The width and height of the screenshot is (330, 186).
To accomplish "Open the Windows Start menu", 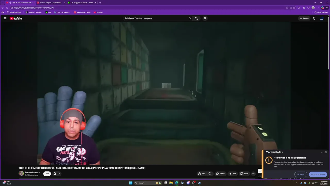I will 131,183.
